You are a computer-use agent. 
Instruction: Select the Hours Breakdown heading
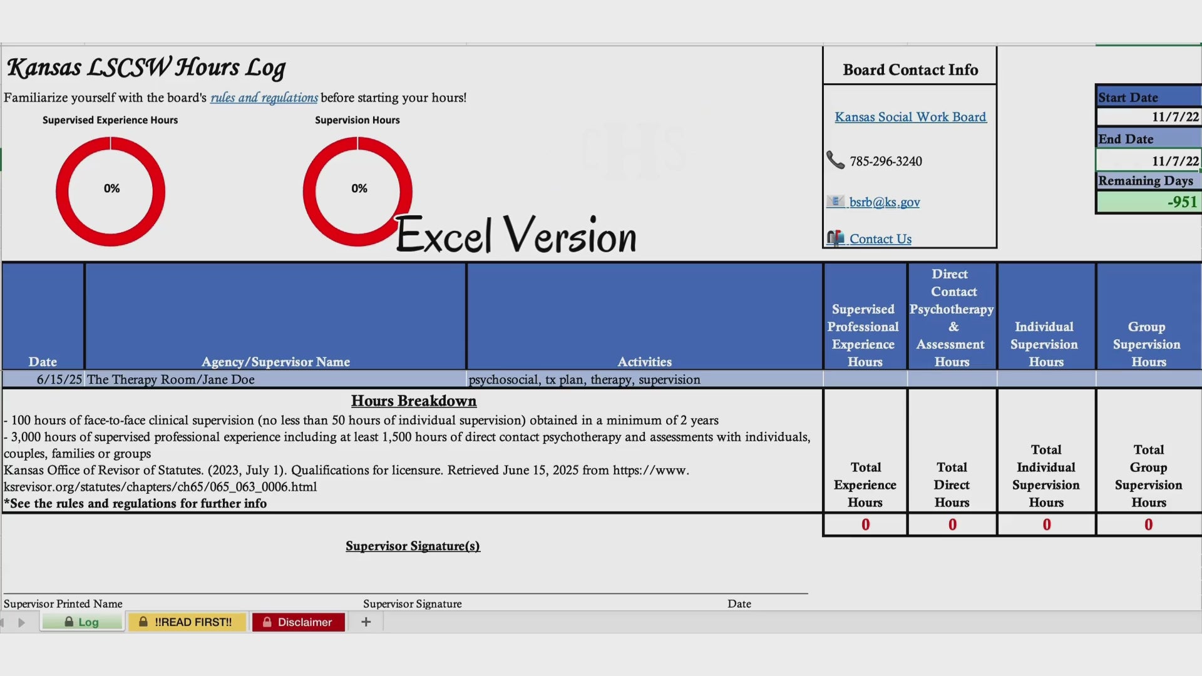tap(413, 401)
